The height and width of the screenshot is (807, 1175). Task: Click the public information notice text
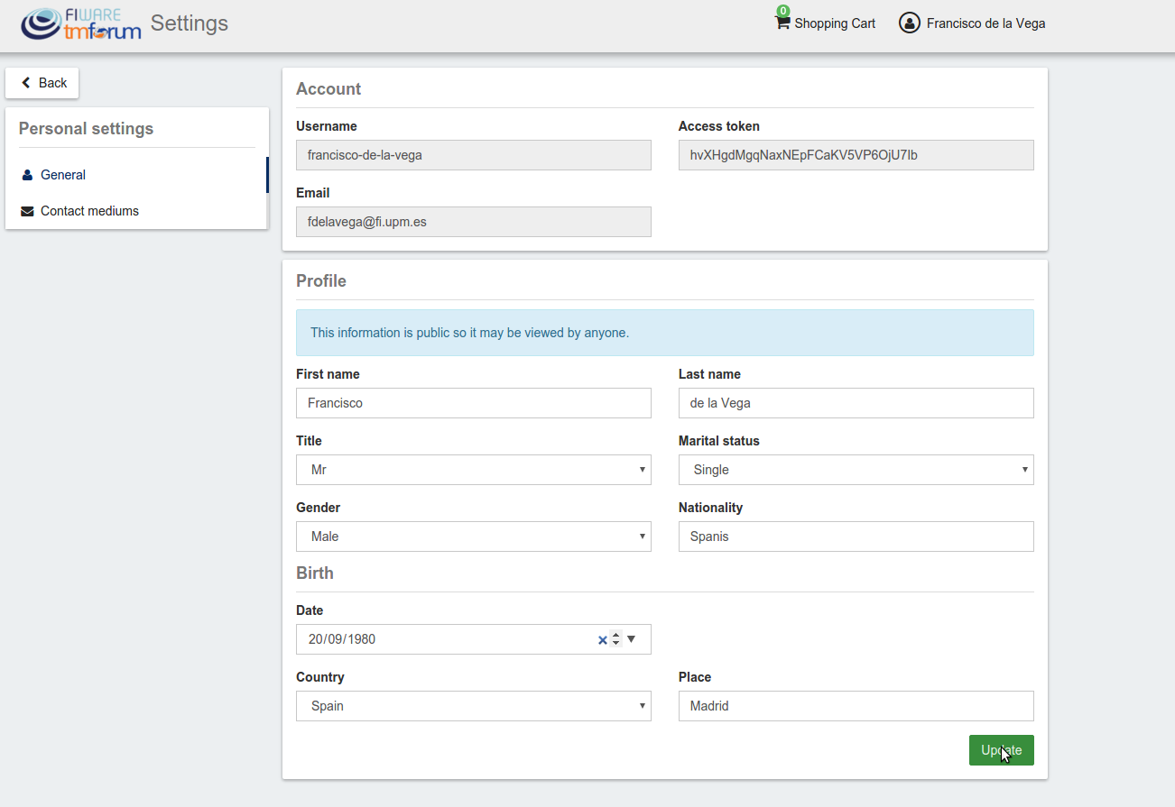[x=469, y=333]
